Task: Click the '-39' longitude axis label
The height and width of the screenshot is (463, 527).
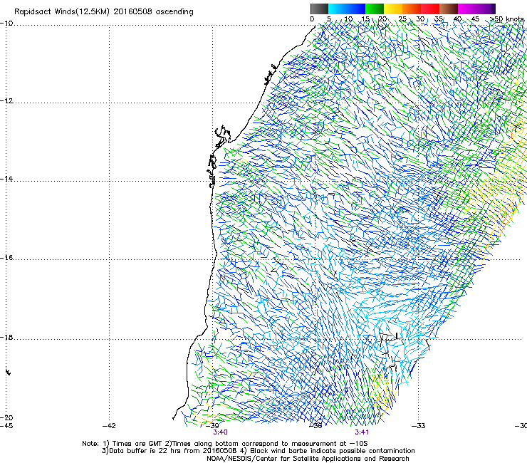Action: (212, 426)
